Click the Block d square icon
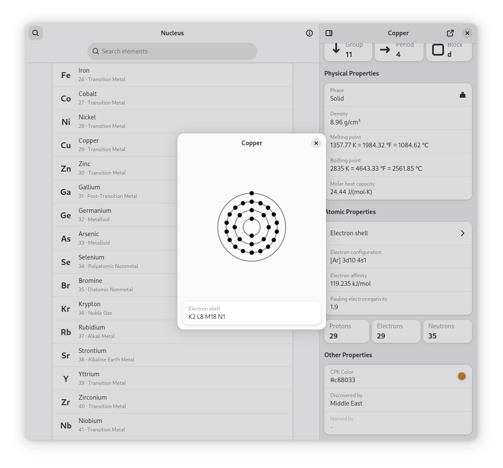The height and width of the screenshot is (468, 503). [x=438, y=50]
